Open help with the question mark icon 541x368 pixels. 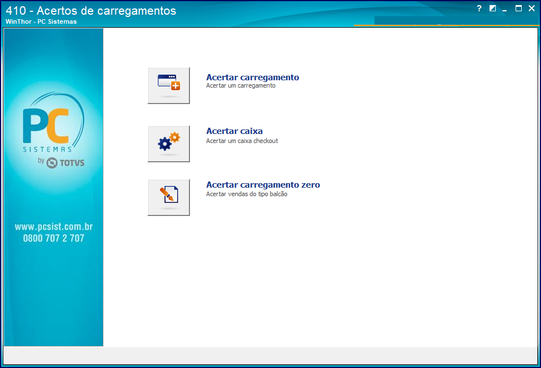pyautogui.click(x=479, y=8)
